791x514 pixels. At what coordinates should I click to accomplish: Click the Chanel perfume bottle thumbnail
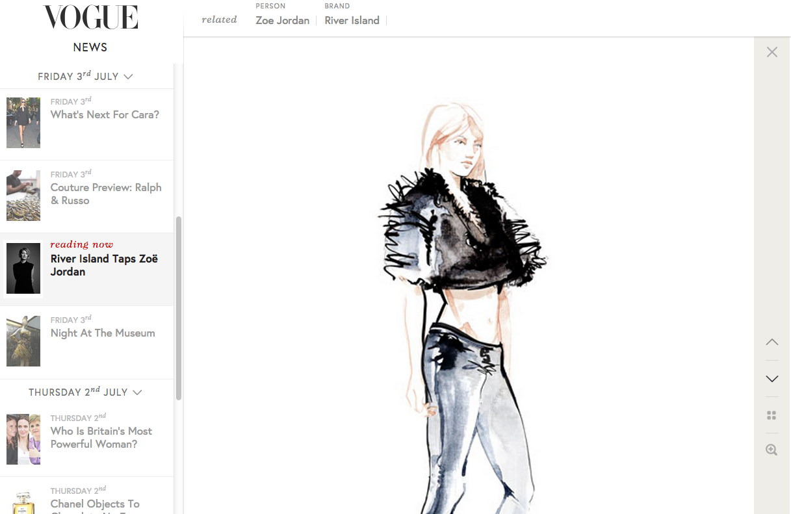(x=23, y=500)
